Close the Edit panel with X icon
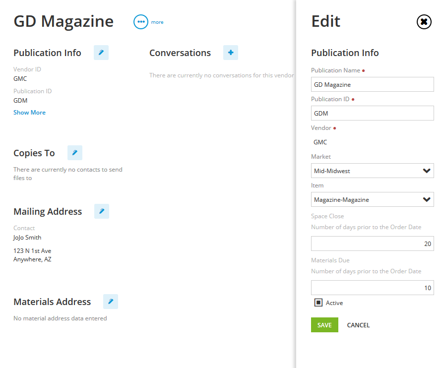The height and width of the screenshot is (368, 443). pyautogui.click(x=424, y=22)
